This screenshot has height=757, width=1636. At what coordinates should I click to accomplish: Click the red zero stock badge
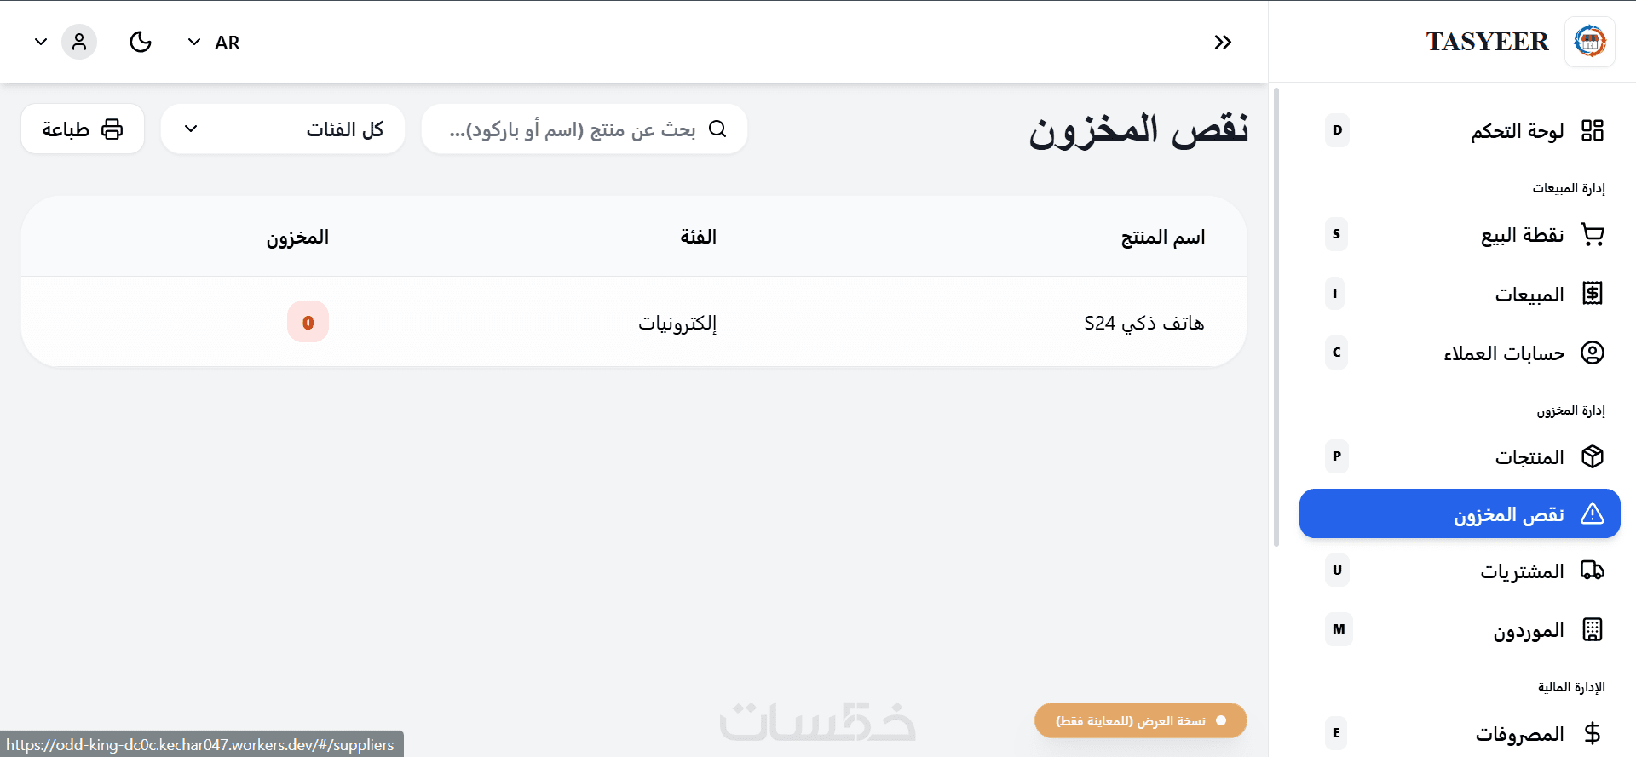pos(308,322)
